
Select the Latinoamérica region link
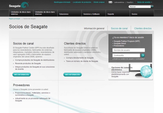pos(119,2)
